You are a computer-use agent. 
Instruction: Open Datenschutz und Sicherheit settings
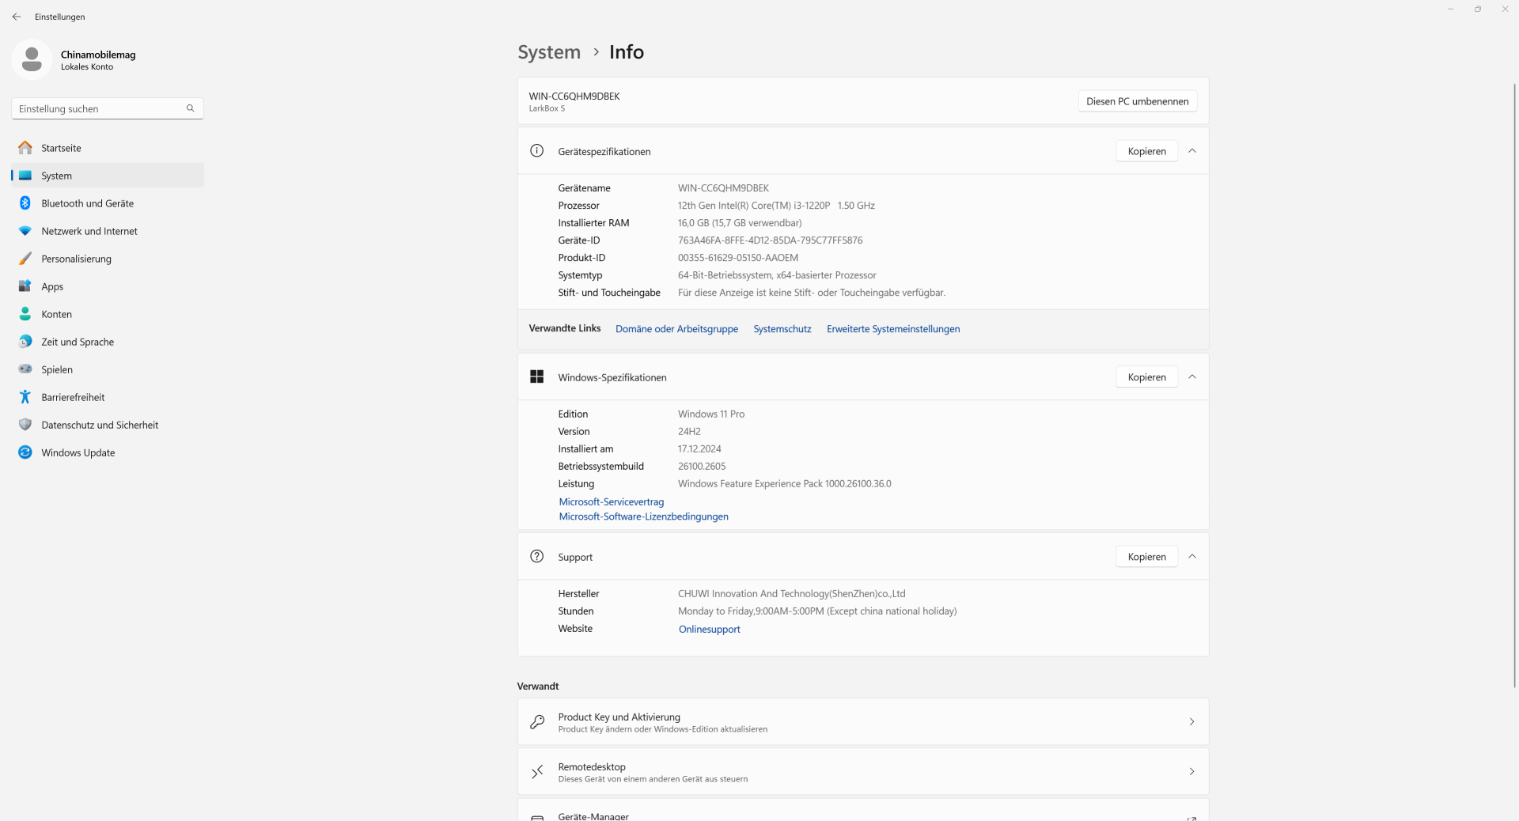tap(108, 425)
